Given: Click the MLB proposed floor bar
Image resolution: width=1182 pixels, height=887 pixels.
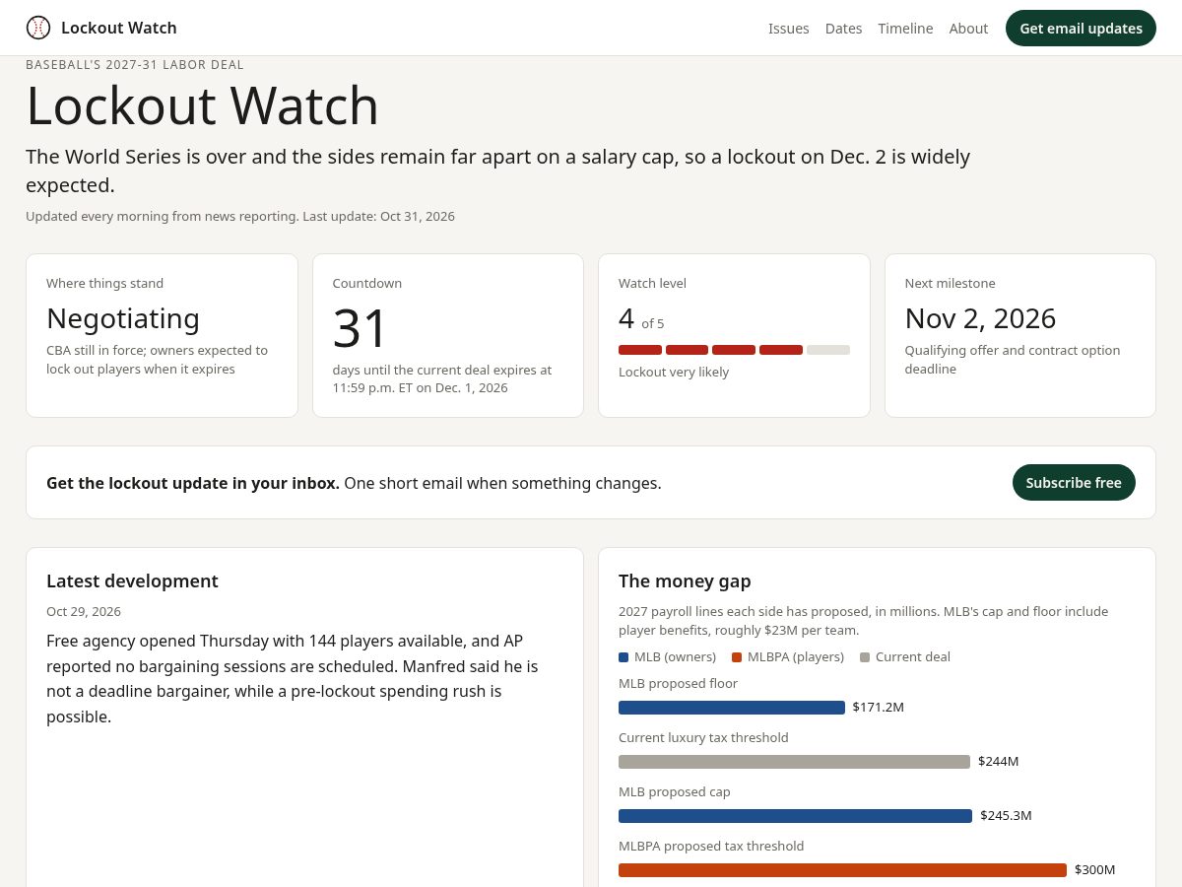Looking at the screenshot, I should tap(732, 708).
